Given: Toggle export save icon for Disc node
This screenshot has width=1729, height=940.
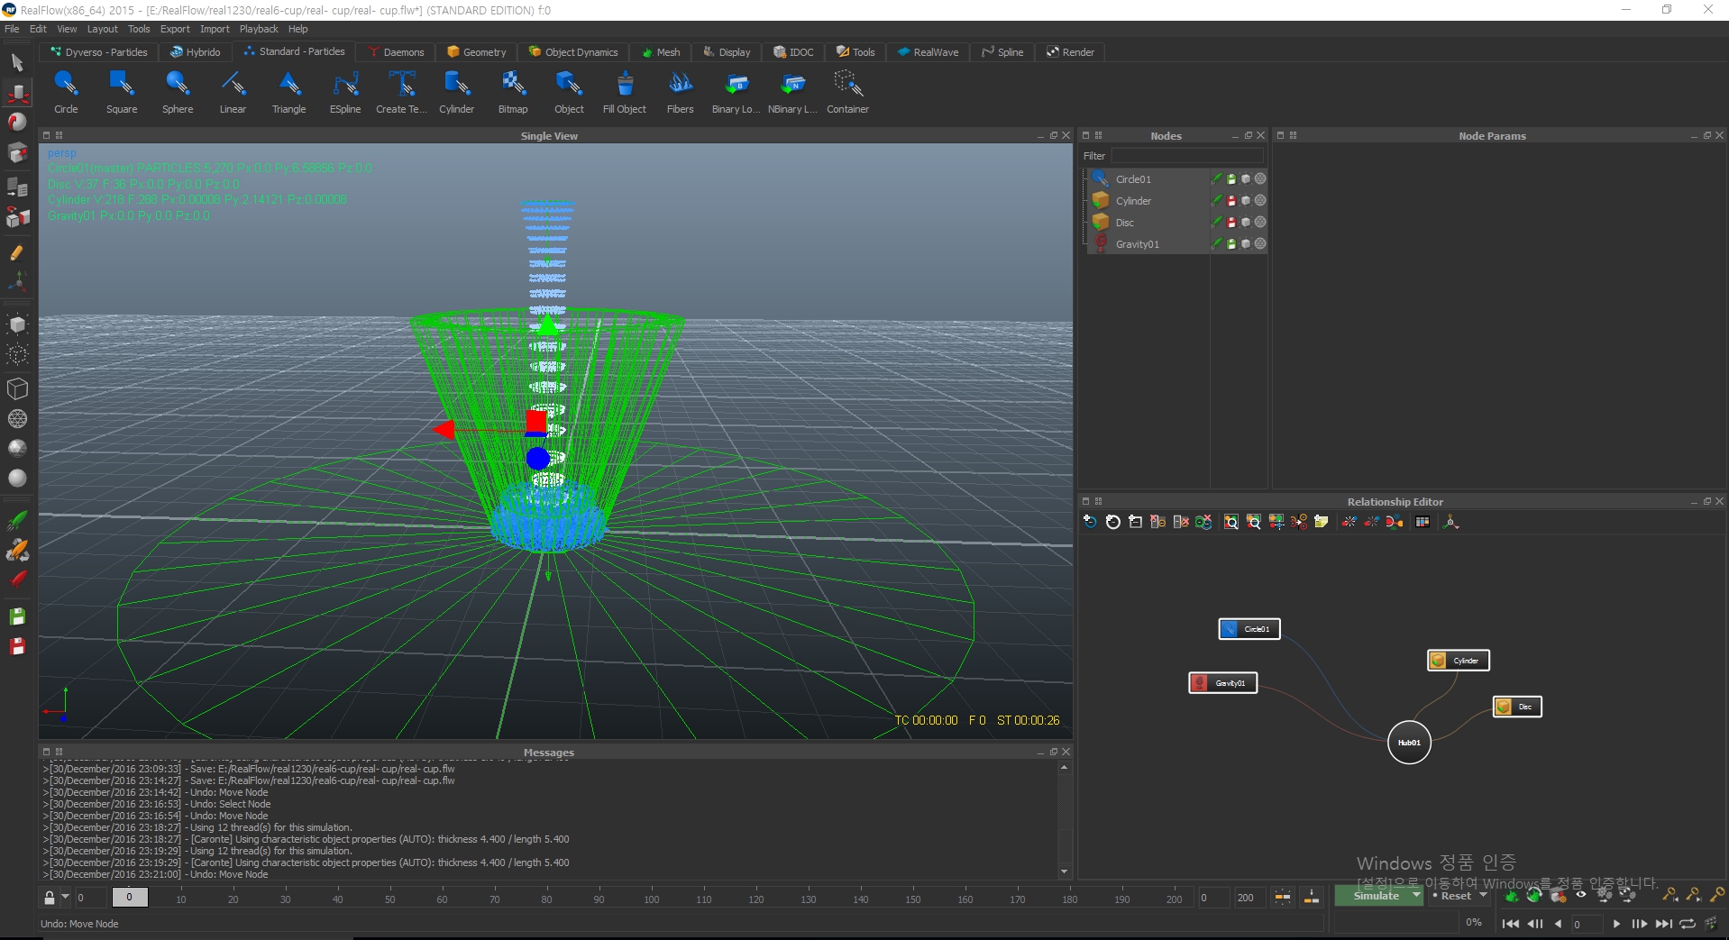Looking at the screenshot, I should coord(1231,223).
